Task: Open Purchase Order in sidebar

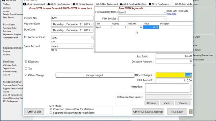Action: (10, 28)
